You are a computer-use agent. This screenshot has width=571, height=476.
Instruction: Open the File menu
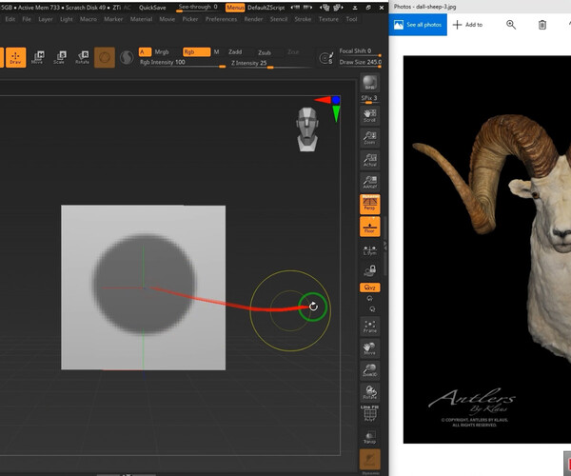click(x=27, y=19)
